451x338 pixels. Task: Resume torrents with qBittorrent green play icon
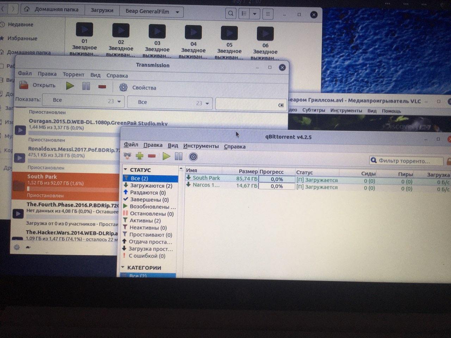click(x=166, y=156)
